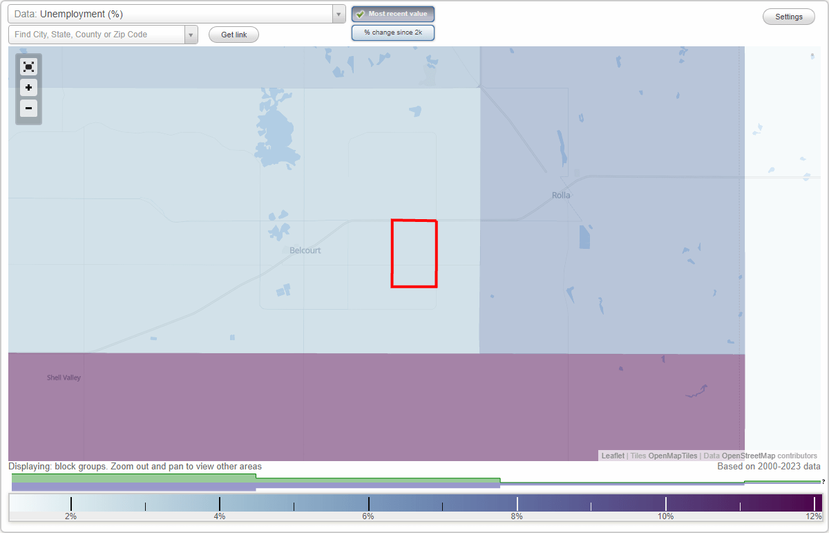Click the Displaying: block groups message

(135, 467)
